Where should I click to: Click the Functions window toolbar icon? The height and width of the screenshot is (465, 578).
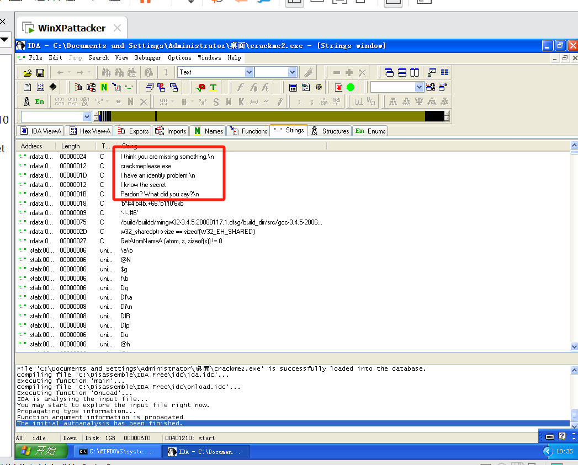click(x=116, y=87)
